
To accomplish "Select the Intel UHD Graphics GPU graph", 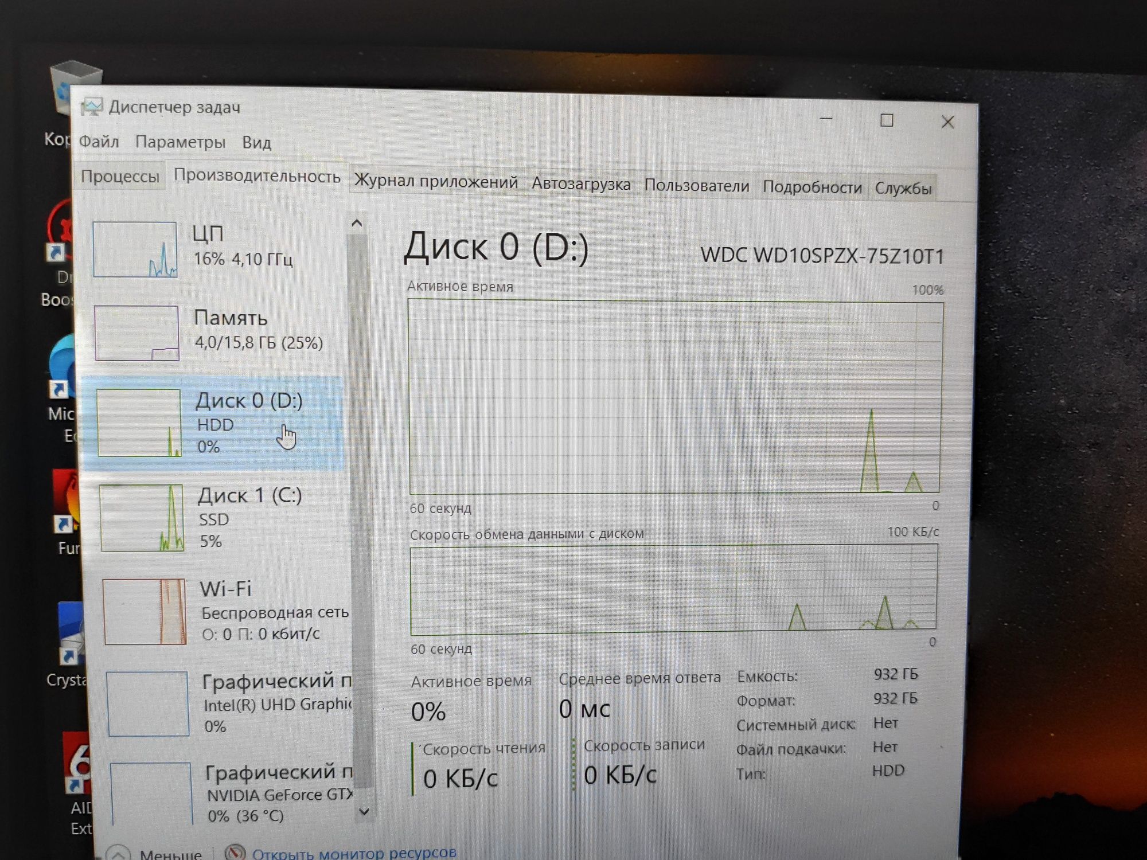I will [148, 704].
